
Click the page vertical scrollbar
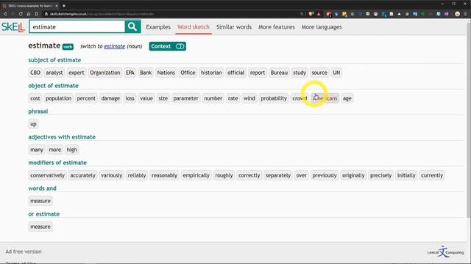click(469, 120)
